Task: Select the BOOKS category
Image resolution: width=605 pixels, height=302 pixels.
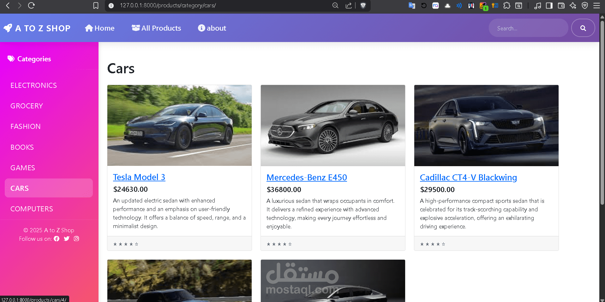Action: [x=22, y=147]
